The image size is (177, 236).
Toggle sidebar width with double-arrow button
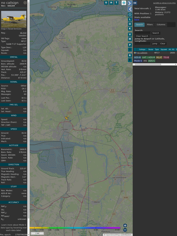coord(135,3)
